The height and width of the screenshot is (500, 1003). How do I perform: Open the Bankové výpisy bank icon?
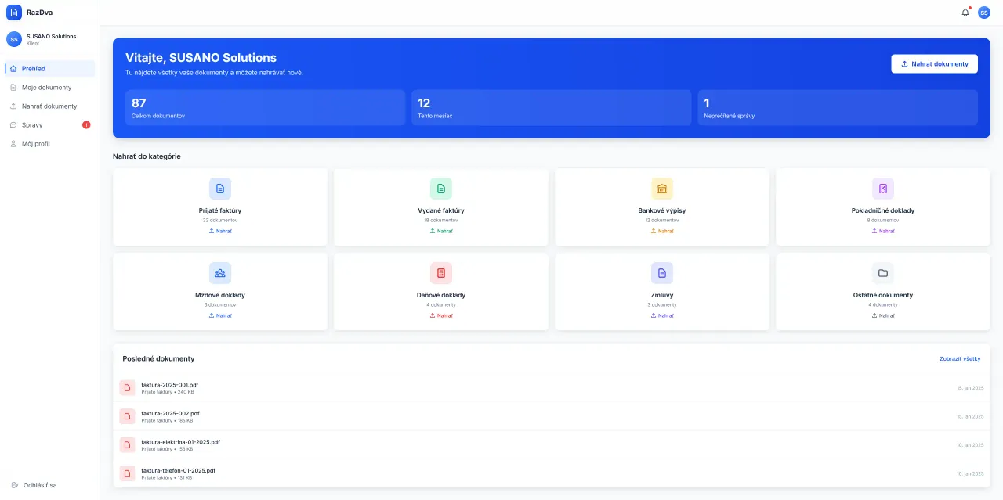click(662, 189)
